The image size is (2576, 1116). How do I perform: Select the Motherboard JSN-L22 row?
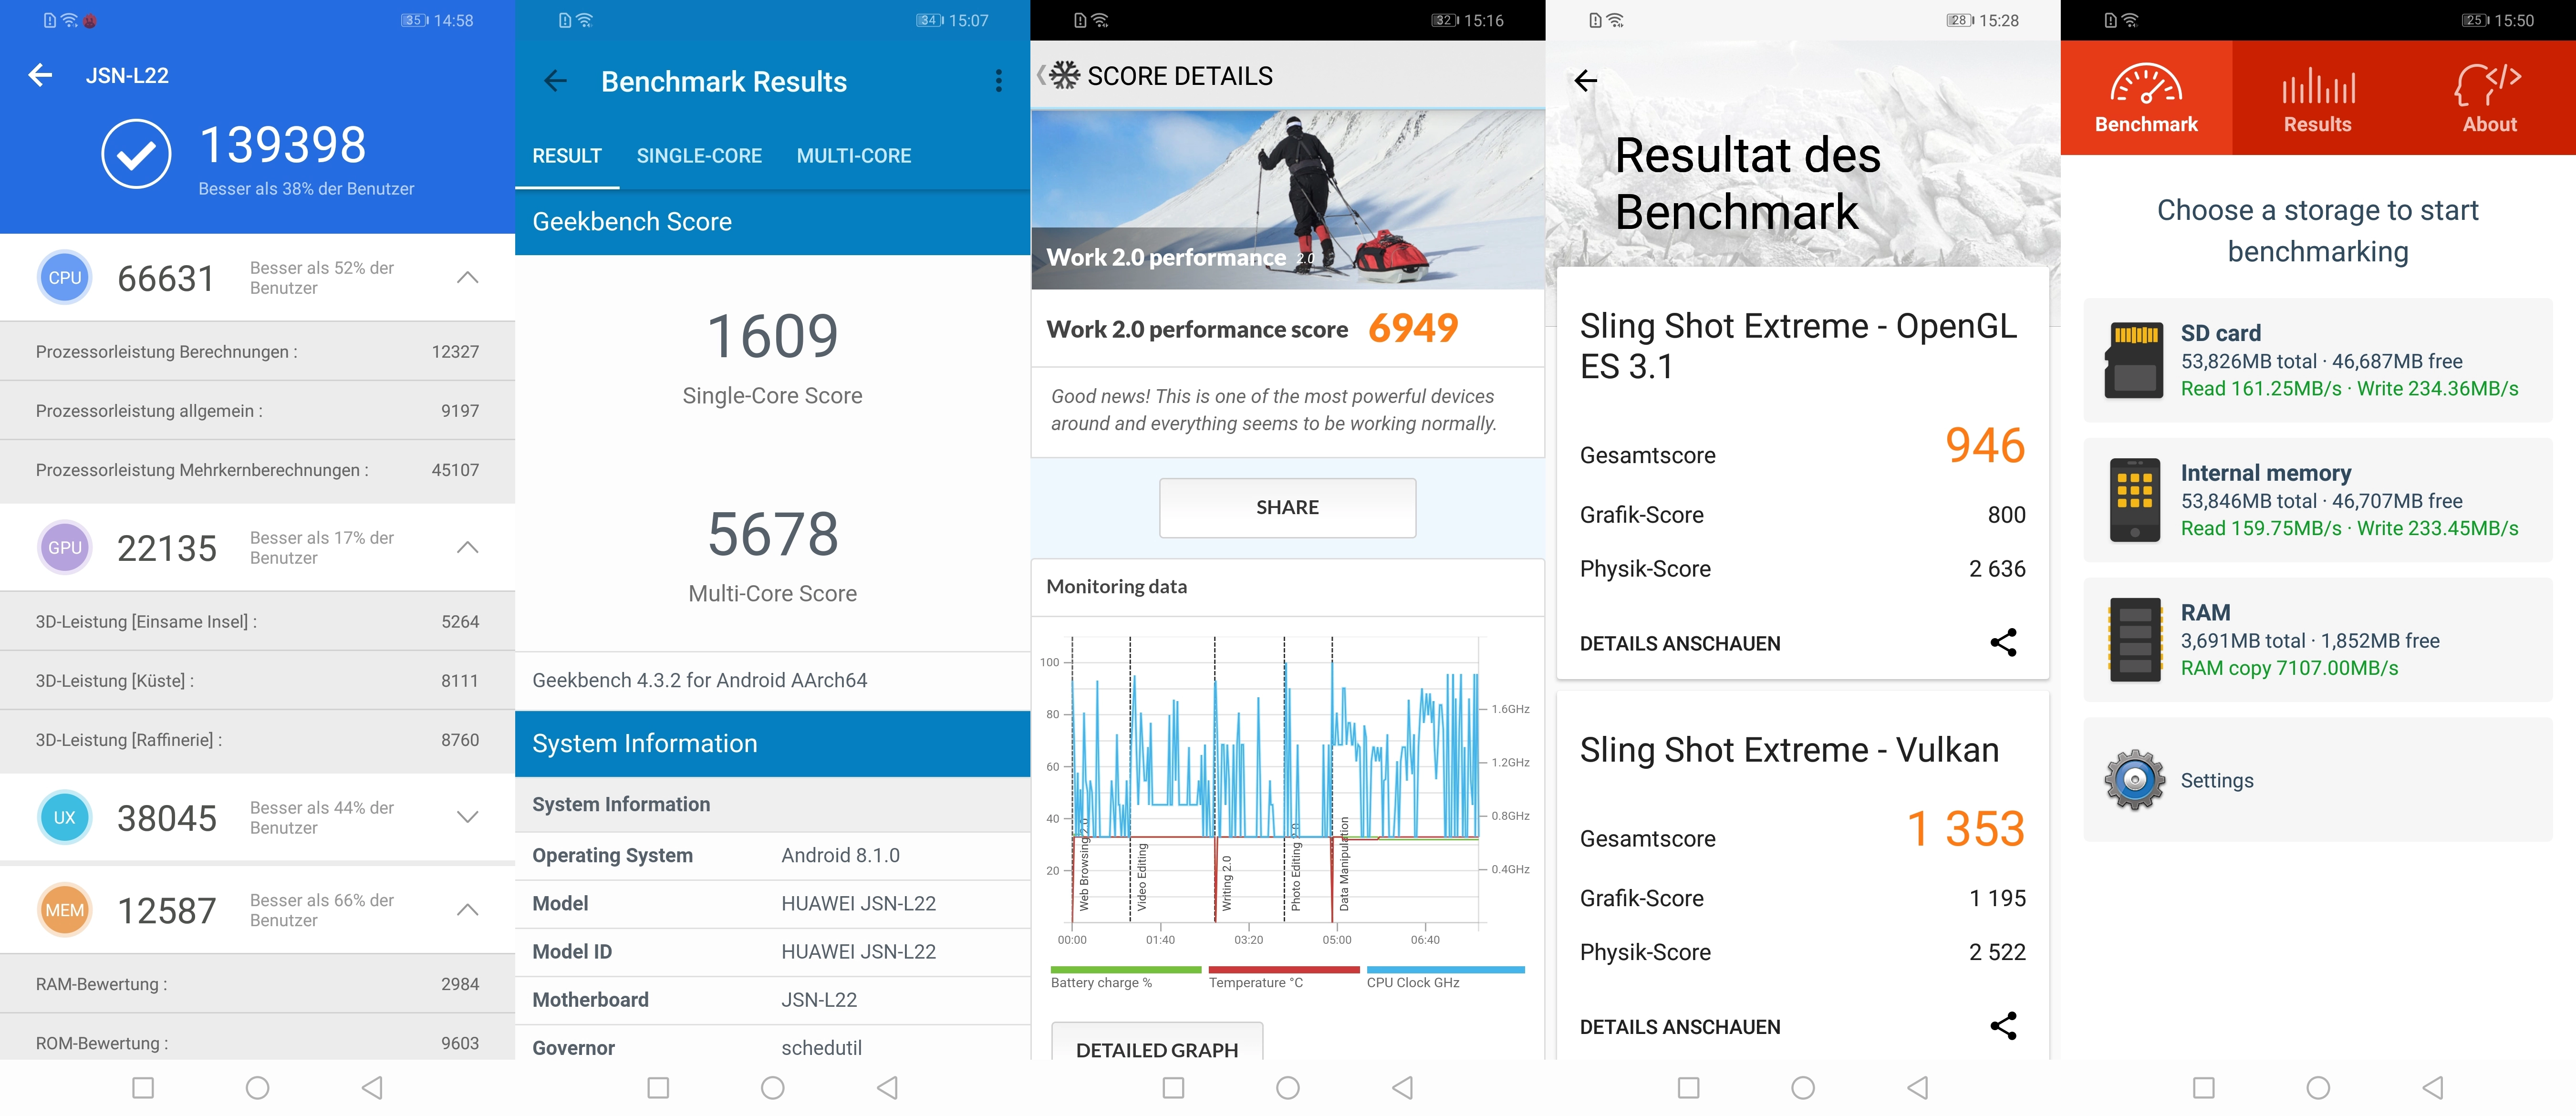(773, 1000)
